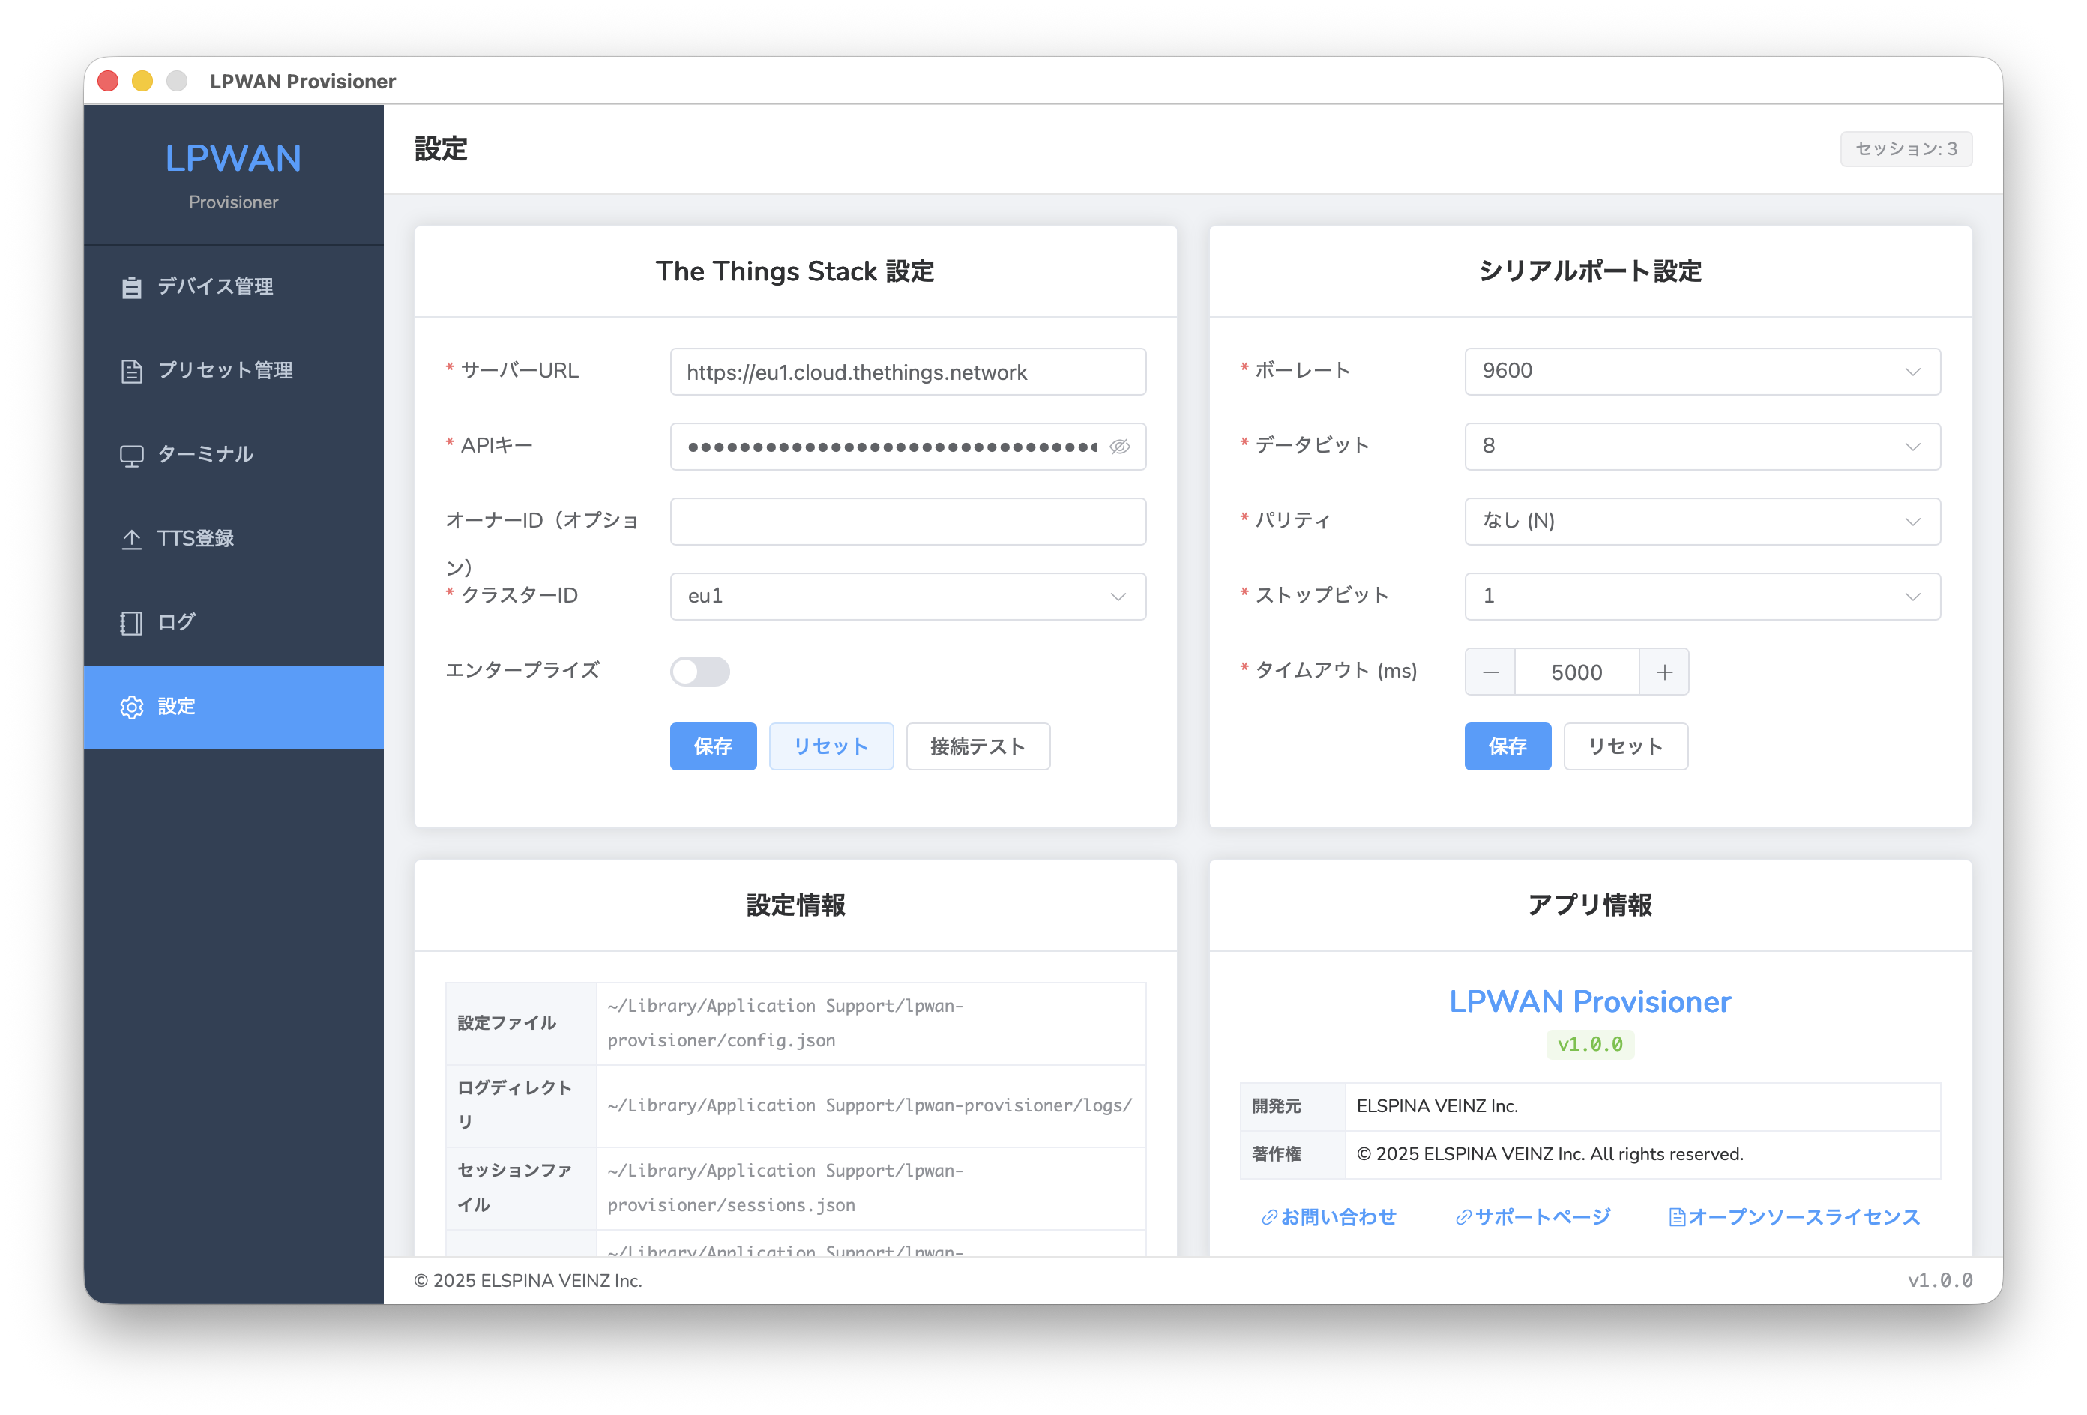The image size is (2087, 1415).
Task: Click the セッション: 3 badge
Action: pyautogui.click(x=1906, y=149)
